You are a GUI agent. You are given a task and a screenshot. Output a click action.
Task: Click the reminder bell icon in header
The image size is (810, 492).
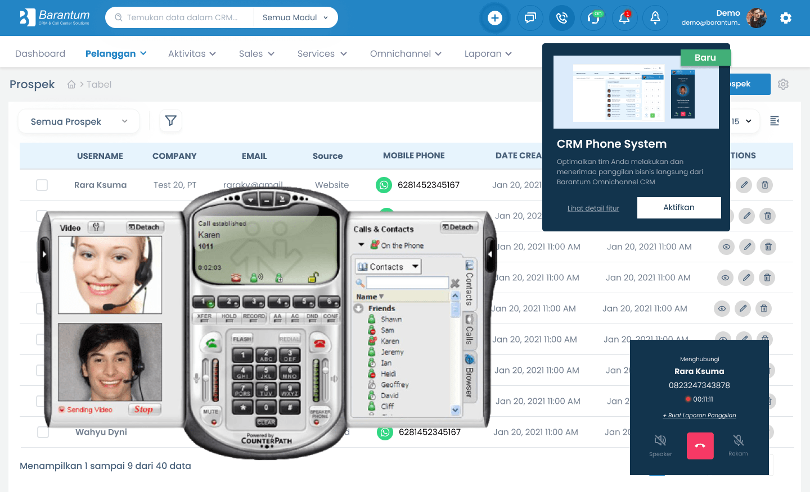(x=655, y=18)
